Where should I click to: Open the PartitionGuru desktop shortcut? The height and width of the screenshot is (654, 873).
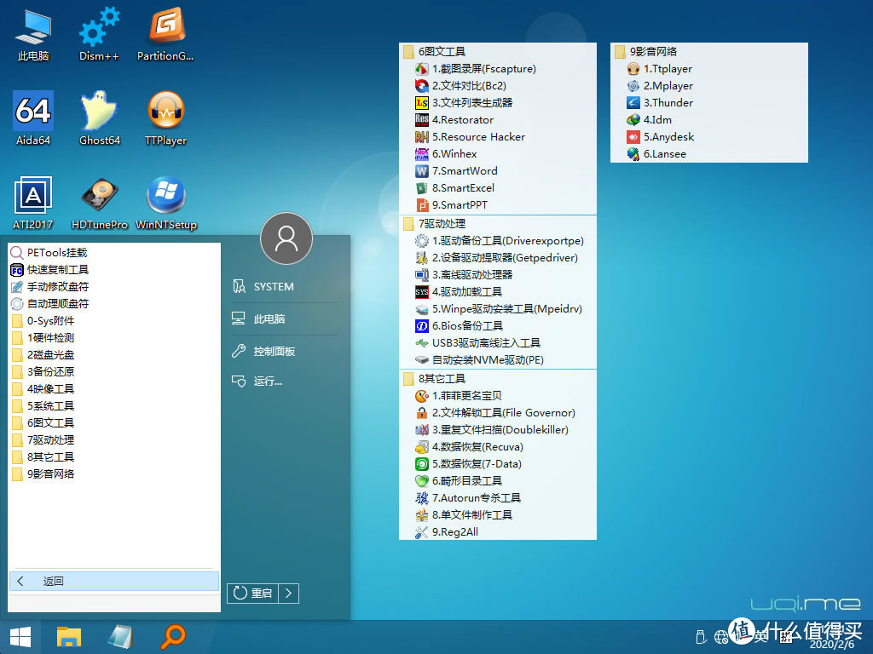click(x=165, y=34)
